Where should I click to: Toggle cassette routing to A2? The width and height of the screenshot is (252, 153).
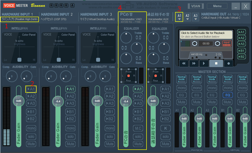(x=241, y=38)
